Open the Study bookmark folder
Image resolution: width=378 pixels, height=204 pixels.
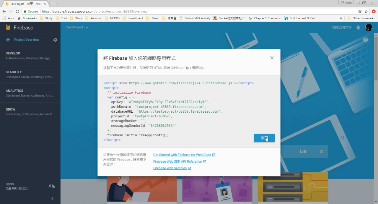tap(46, 18)
